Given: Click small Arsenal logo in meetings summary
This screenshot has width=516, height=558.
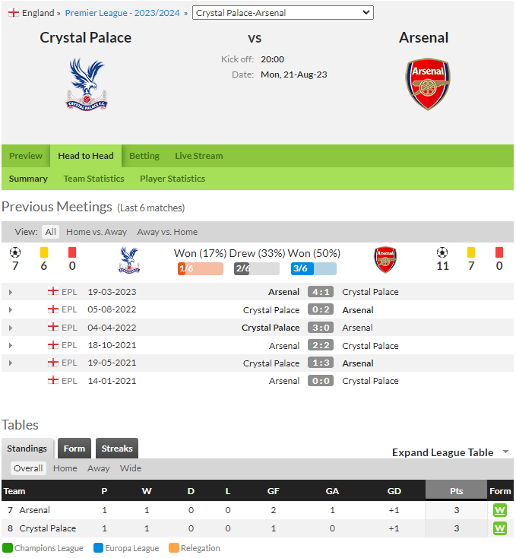Looking at the screenshot, I should (385, 260).
